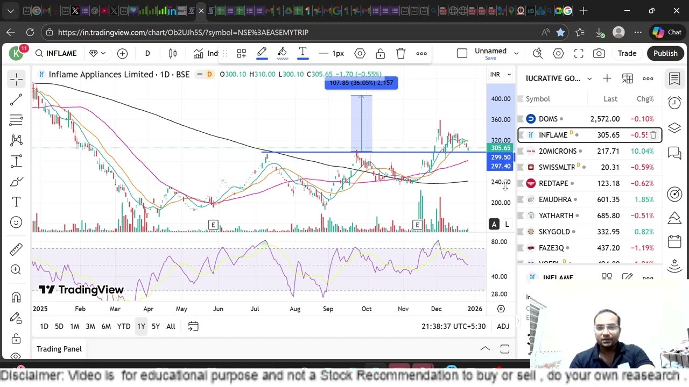This screenshot has height=387, width=689.
Task: Take a chart snapshot with camera icon
Action: click(x=599, y=53)
